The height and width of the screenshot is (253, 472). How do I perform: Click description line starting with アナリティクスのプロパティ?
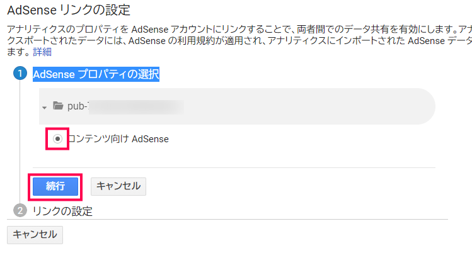coord(233,30)
